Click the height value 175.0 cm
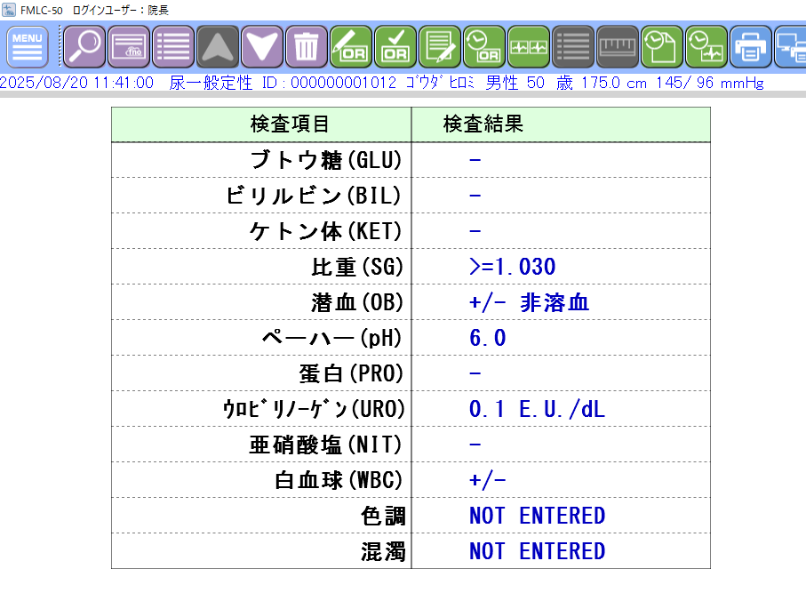The image size is (806, 593). [x=614, y=83]
